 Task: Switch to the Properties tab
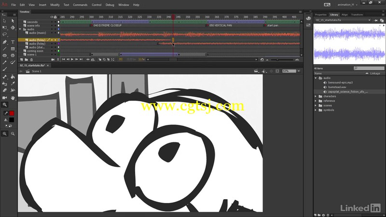click(x=320, y=15)
